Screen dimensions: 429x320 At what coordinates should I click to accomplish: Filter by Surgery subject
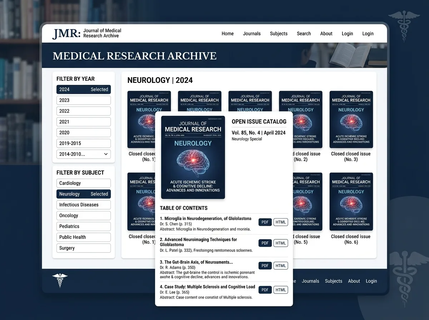point(84,248)
